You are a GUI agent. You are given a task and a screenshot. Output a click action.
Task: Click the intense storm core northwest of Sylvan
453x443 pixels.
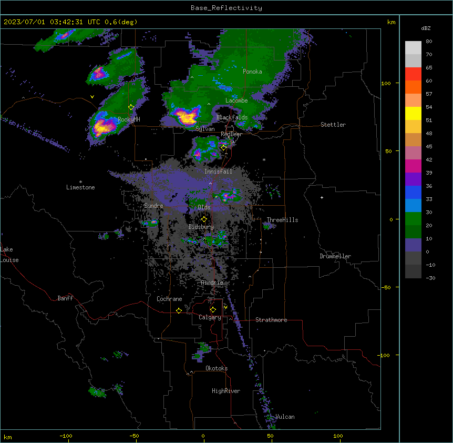click(187, 116)
